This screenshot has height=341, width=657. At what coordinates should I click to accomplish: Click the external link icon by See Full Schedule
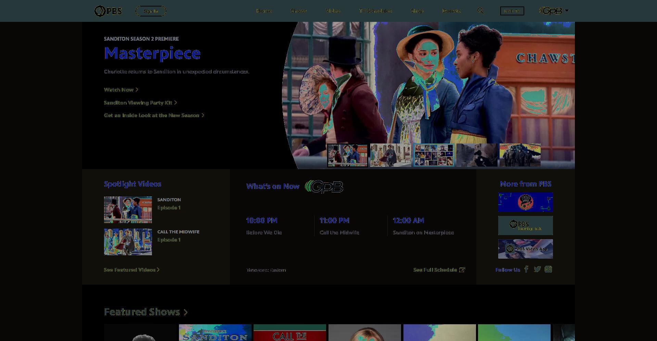tap(462, 270)
